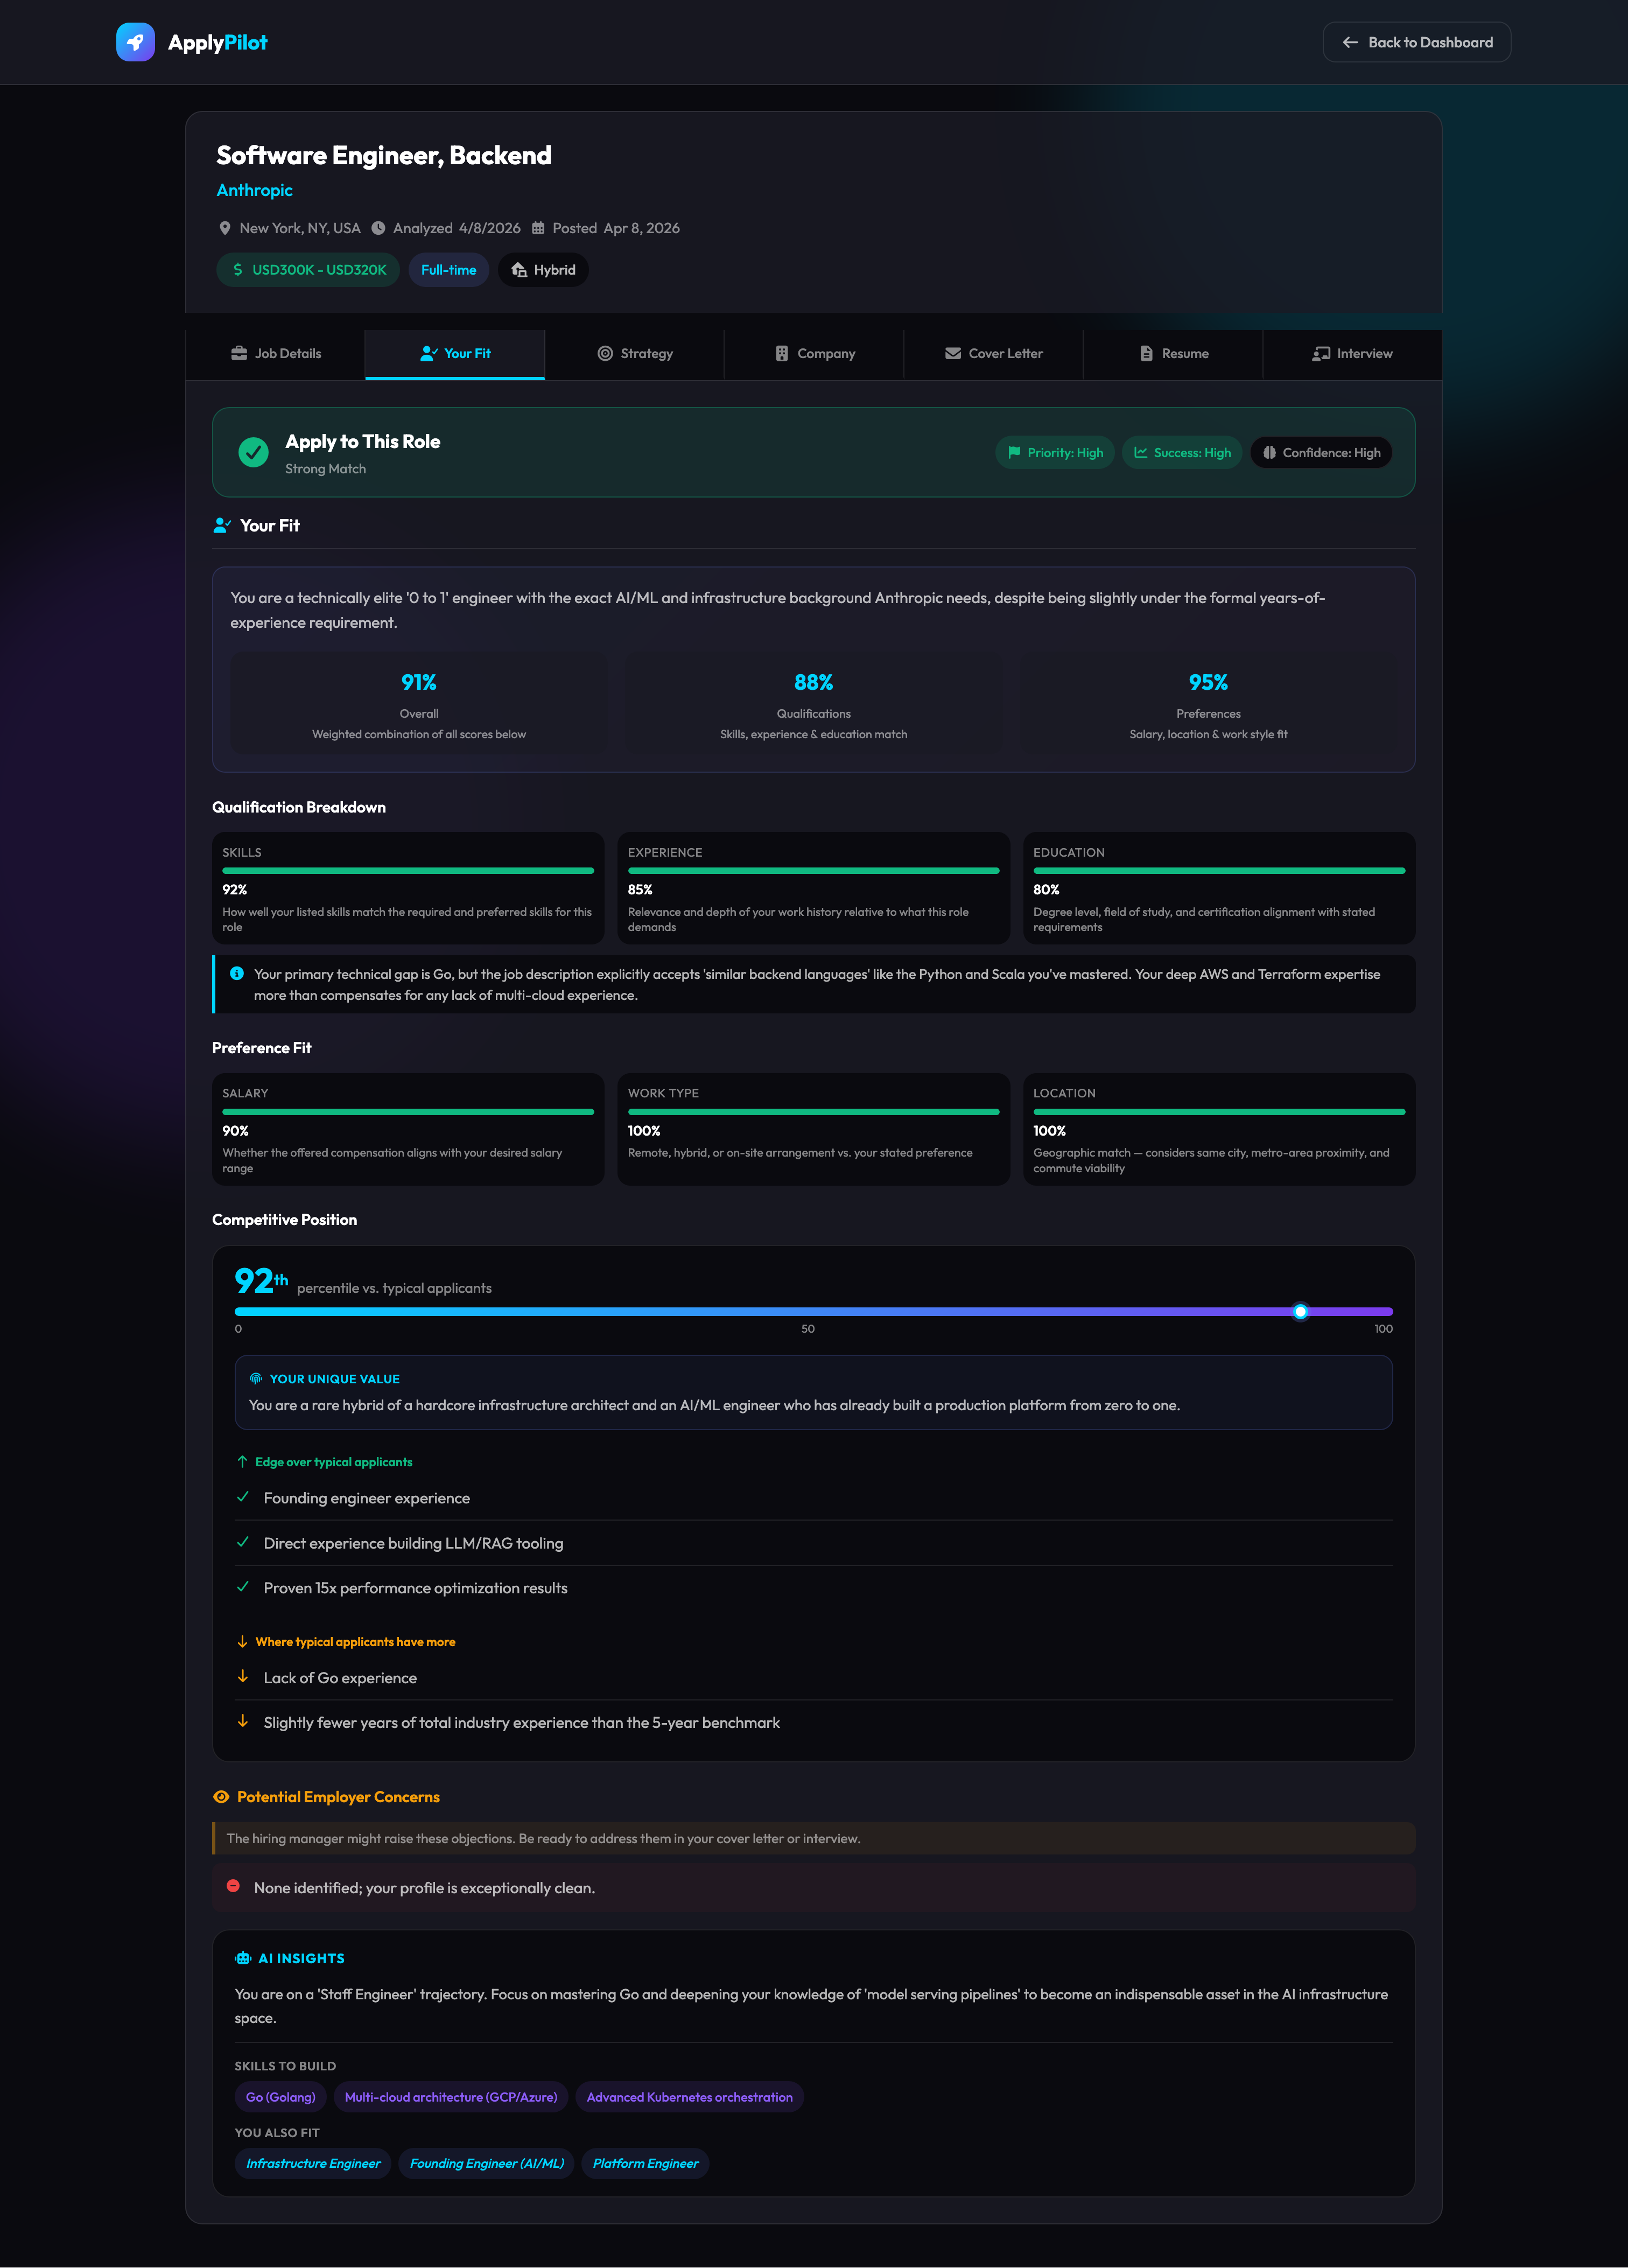Select the Your Fit tab
The width and height of the screenshot is (1628, 2268).
[x=455, y=354]
